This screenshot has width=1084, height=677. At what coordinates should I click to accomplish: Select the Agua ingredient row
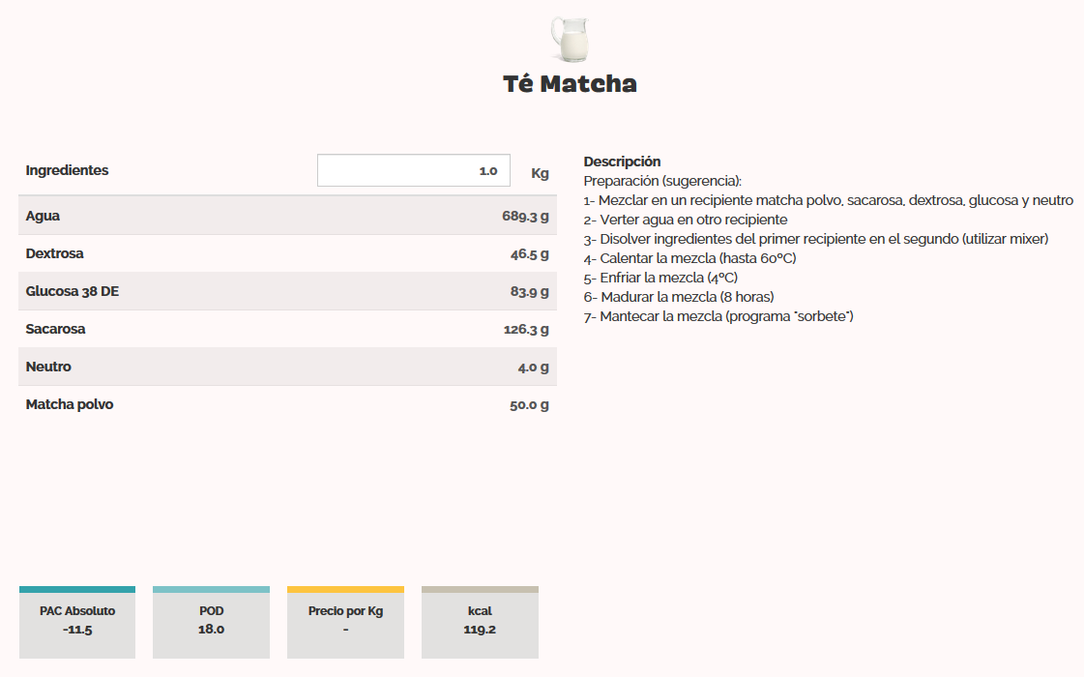(287, 215)
